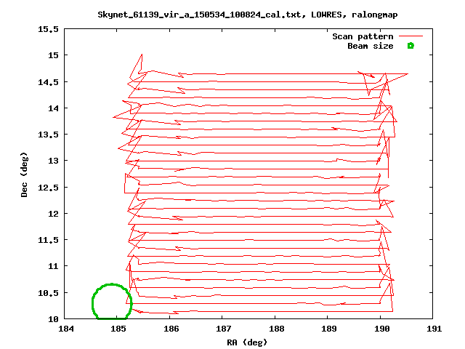
Task: Click the red Scan pattern legend line
Action: point(411,36)
